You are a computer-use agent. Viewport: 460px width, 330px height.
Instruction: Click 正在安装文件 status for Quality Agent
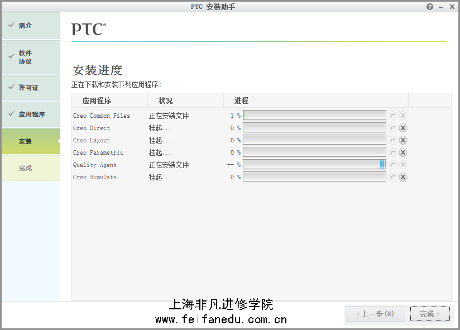(x=169, y=165)
